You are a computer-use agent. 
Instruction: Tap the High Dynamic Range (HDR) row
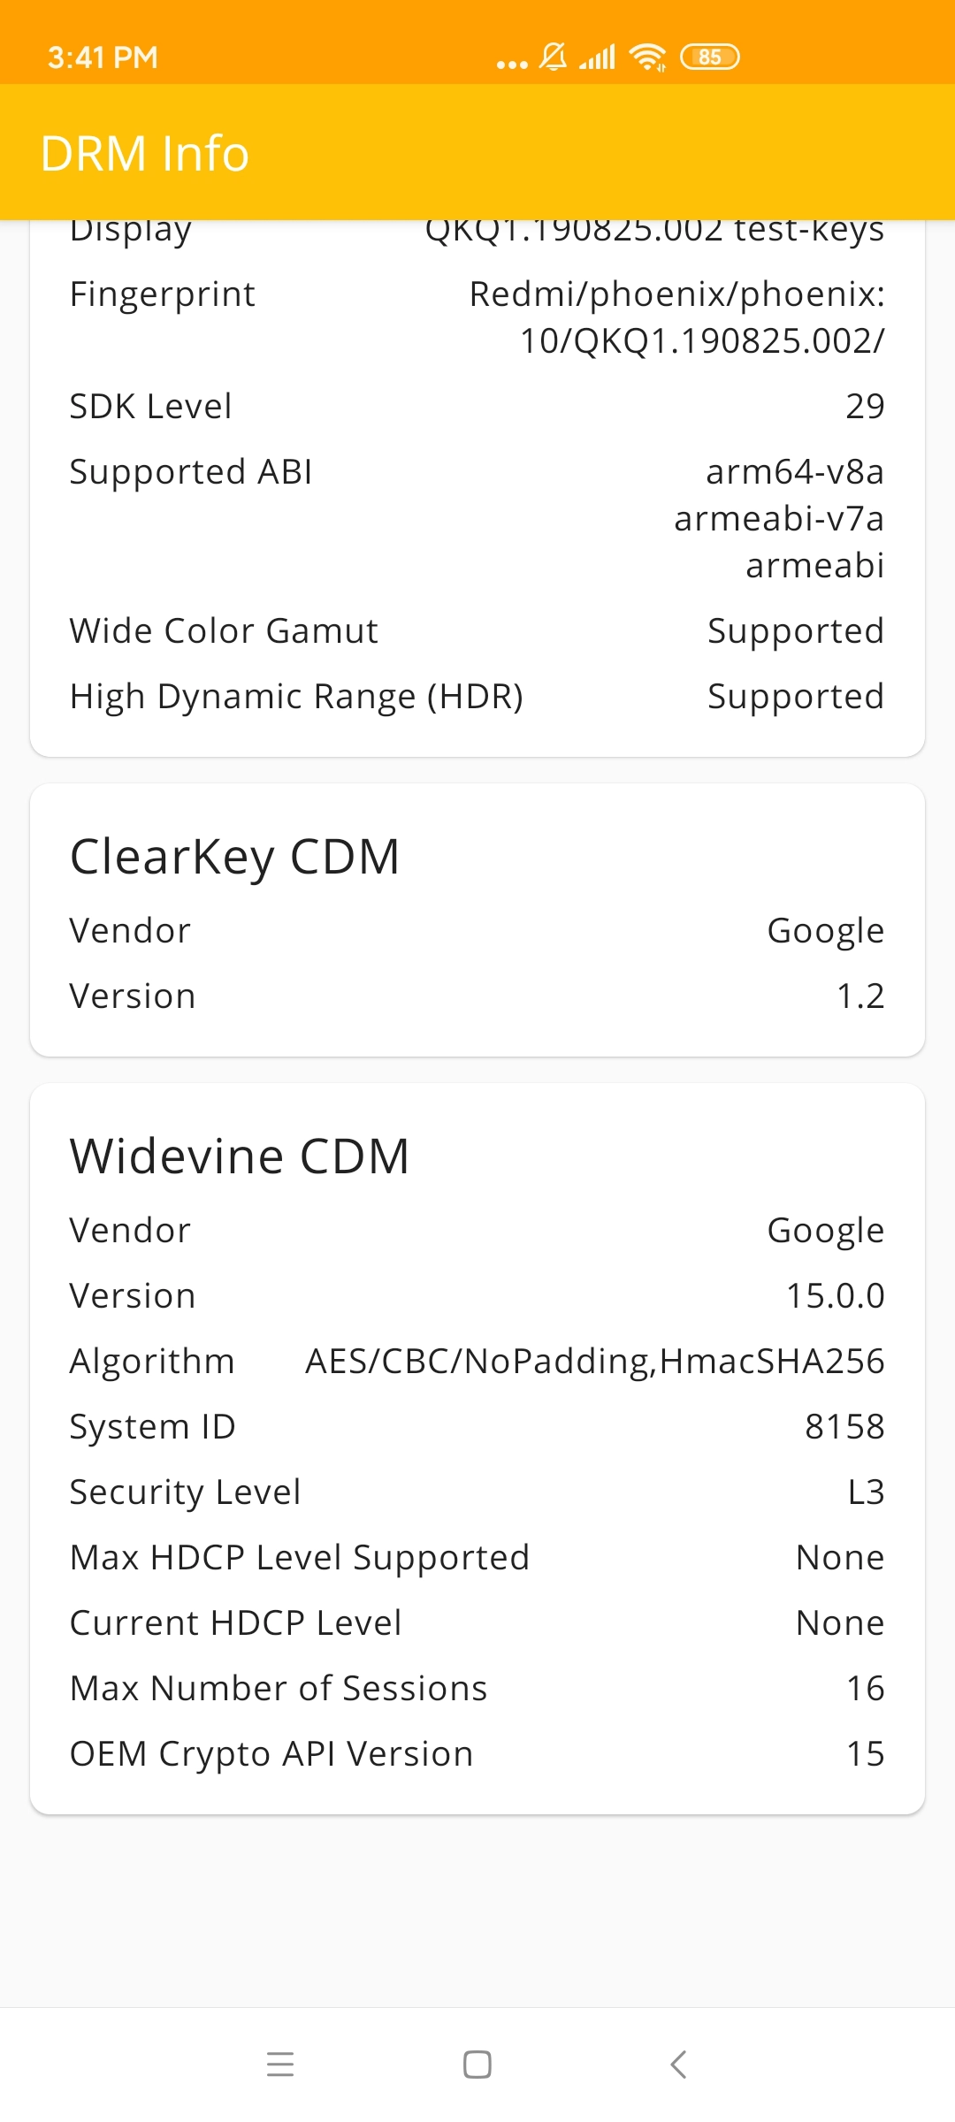pos(477,696)
